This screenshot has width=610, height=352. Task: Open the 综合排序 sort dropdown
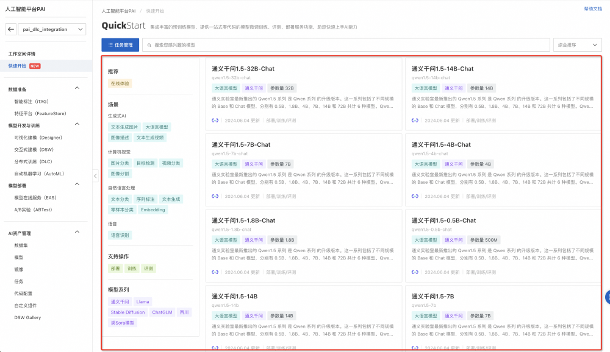click(x=577, y=45)
